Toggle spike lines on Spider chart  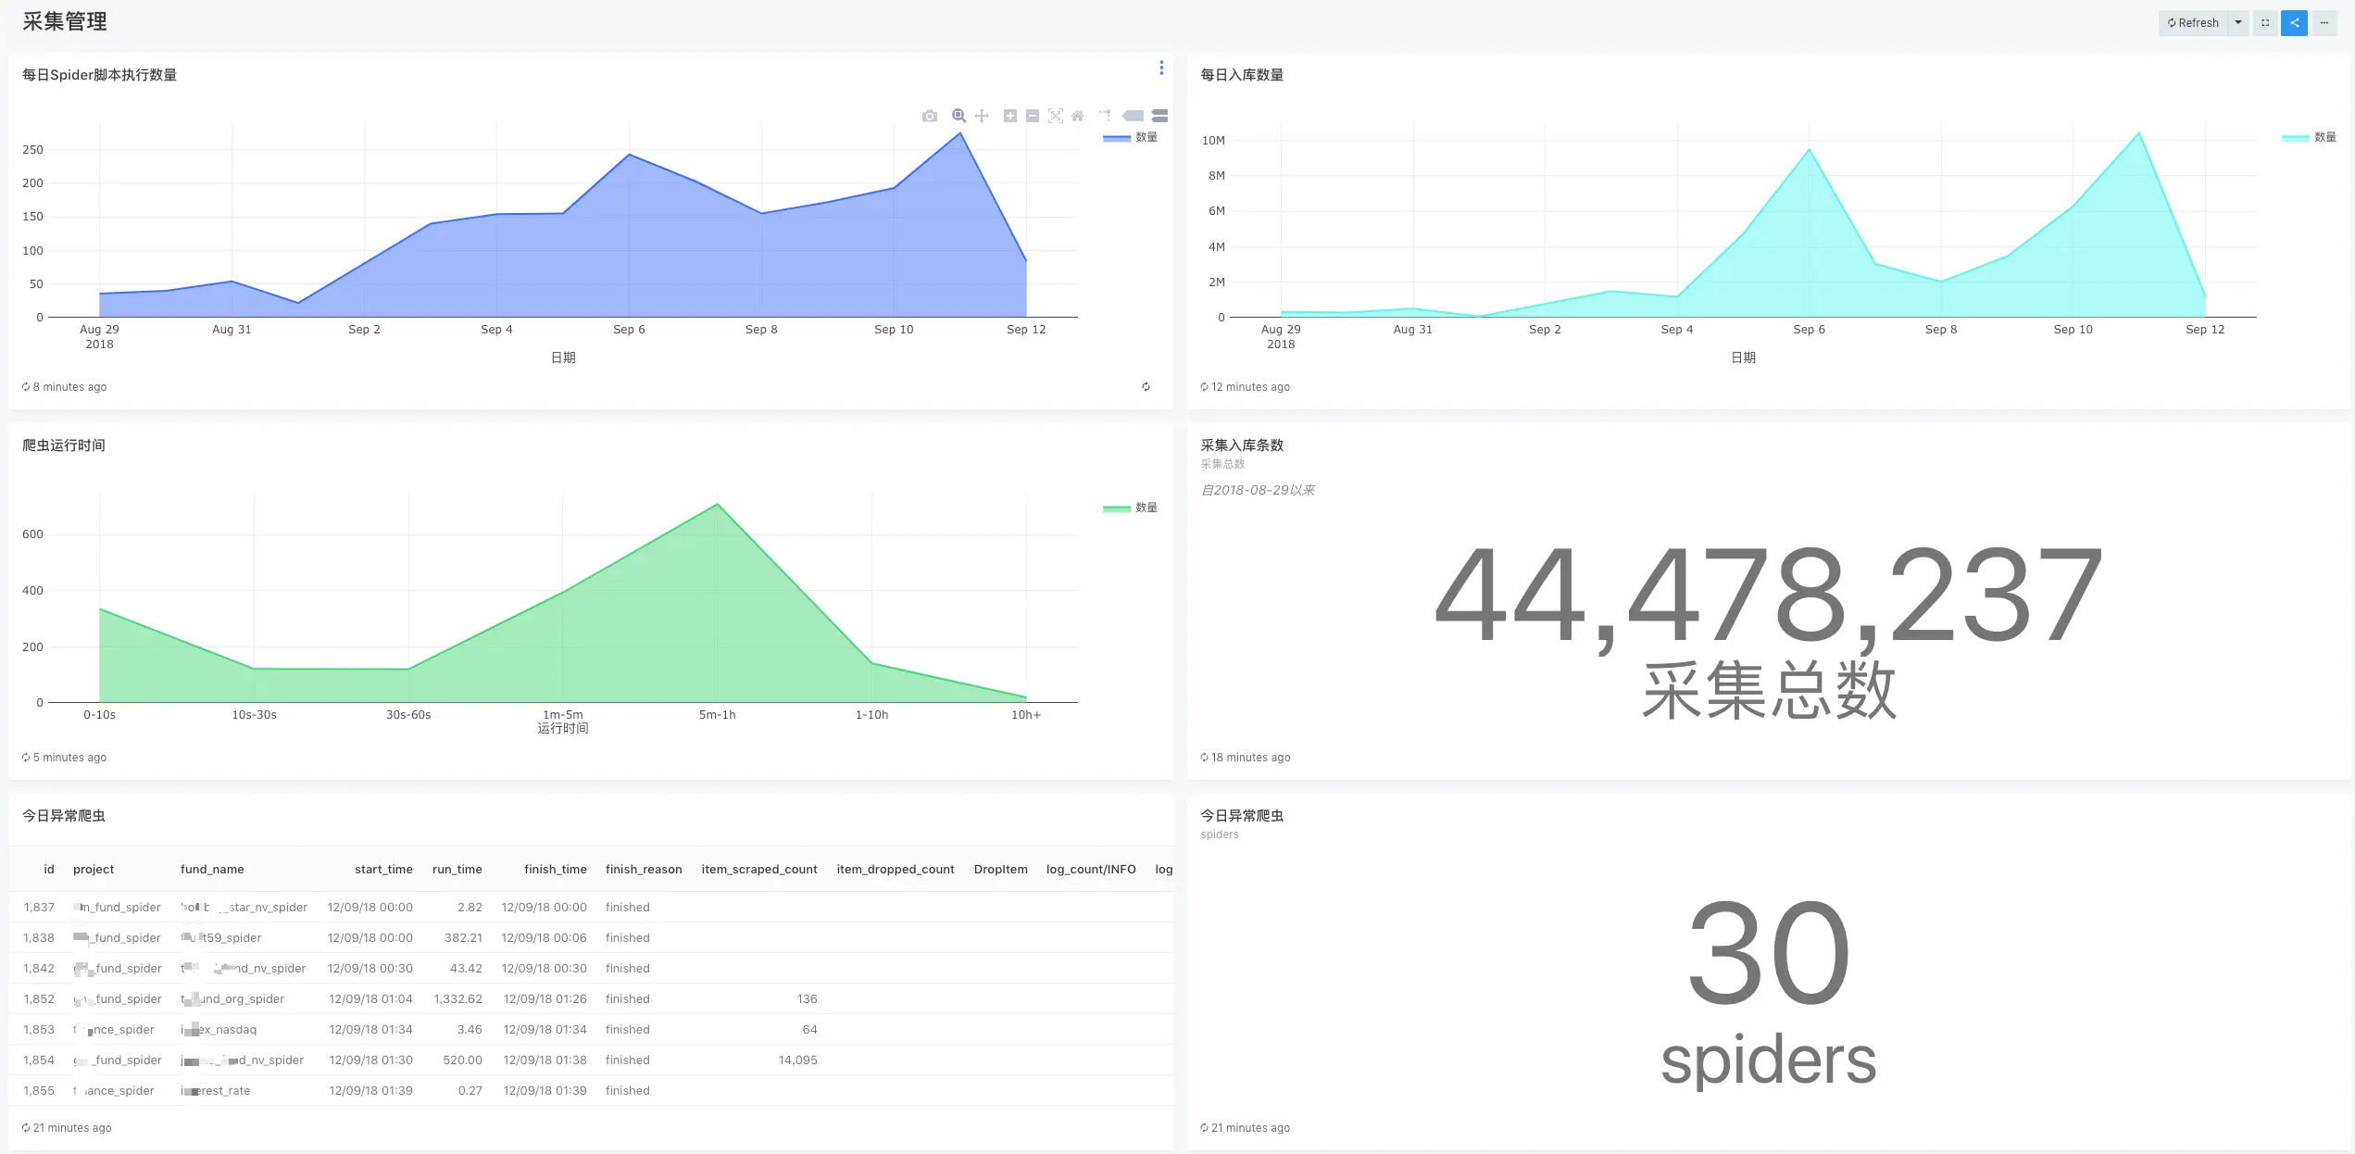(1105, 116)
